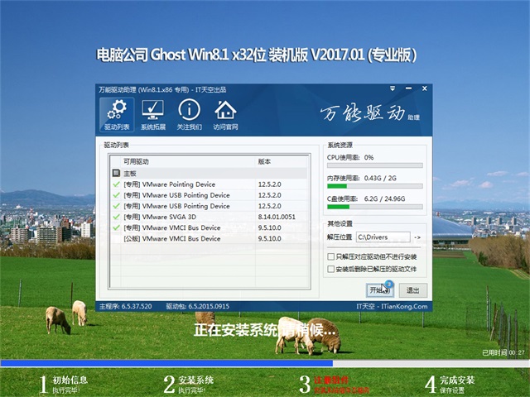Open the title bar dropdown menu icon

[x=393, y=88]
